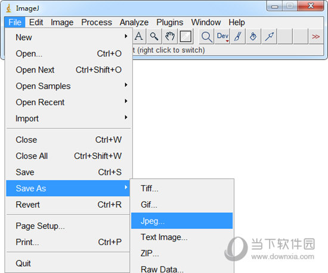Choose Open Next menu entry
The width and height of the screenshot is (328, 273).
pyautogui.click(x=68, y=70)
